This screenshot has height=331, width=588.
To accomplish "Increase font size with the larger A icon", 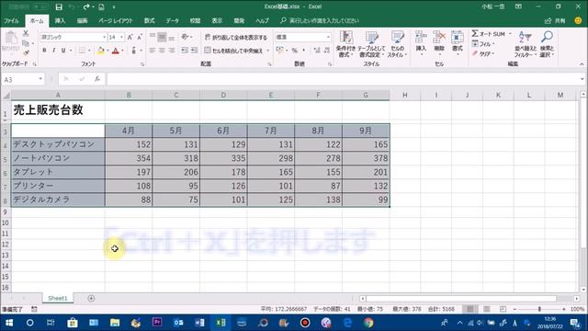I will [x=130, y=37].
